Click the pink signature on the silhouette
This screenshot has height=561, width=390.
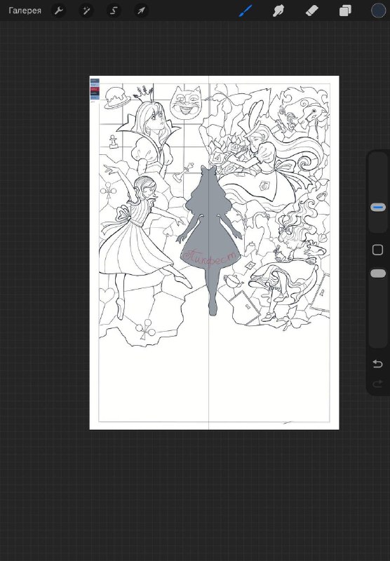[x=210, y=257]
